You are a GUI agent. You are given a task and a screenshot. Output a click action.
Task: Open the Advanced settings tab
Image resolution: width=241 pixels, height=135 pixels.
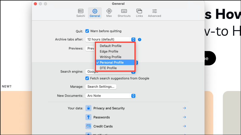pos(154,13)
